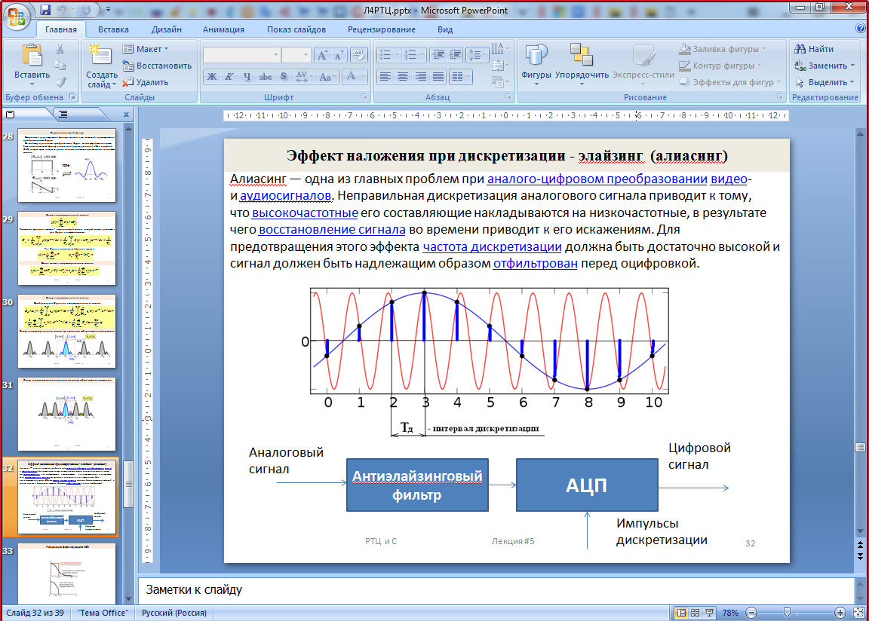Open the Фигуры shapes gallery
This screenshot has width=869, height=621.
tap(536, 63)
